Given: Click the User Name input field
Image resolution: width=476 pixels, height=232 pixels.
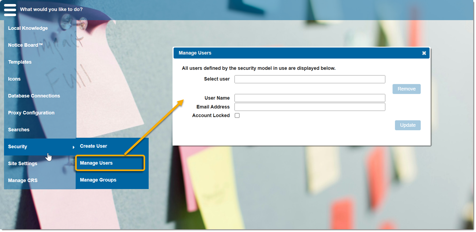Looking at the screenshot, I should click(310, 98).
